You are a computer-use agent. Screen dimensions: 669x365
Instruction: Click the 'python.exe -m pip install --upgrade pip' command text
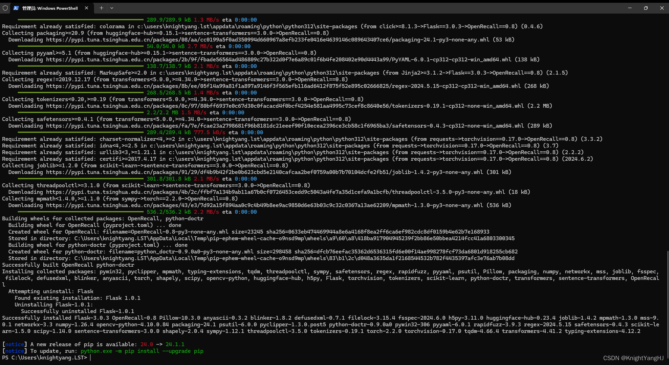[142, 351]
